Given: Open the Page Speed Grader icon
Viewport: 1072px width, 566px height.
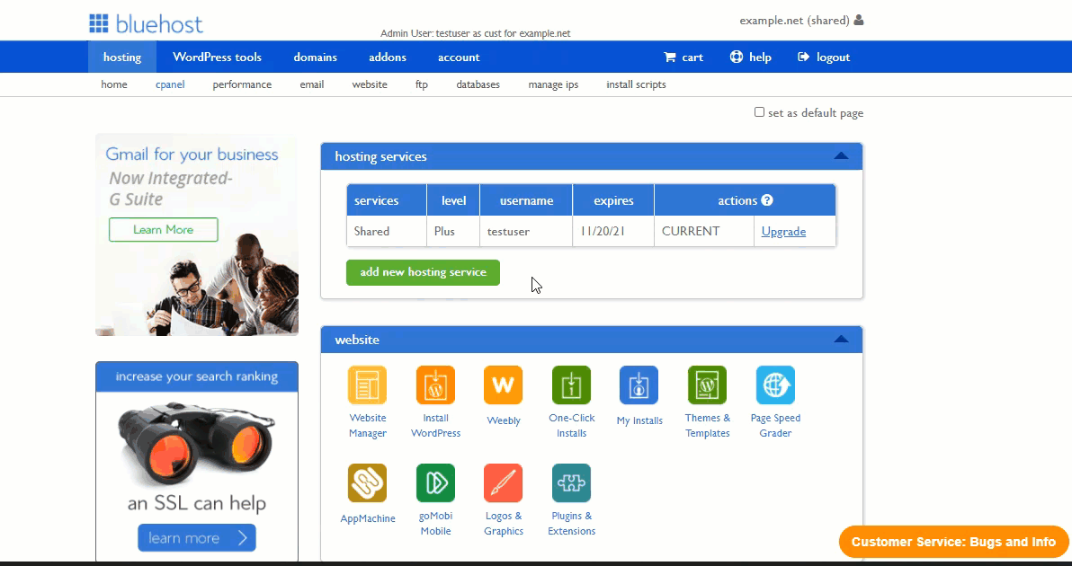Looking at the screenshot, I should (x=775, y=385).
